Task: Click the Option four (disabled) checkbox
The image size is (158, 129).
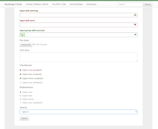Action: (x=20, y=82)
